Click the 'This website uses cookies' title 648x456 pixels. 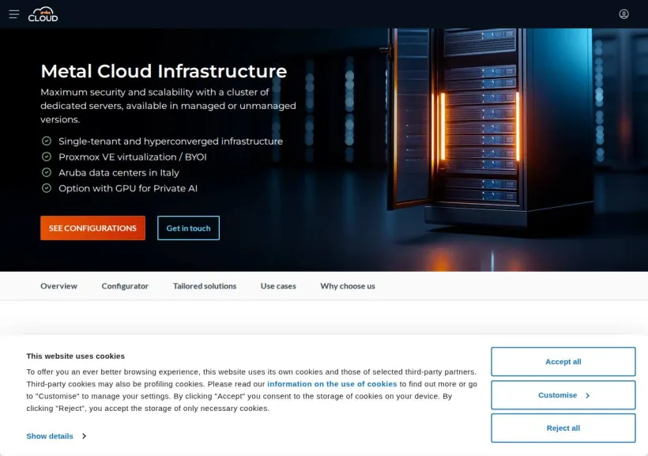click(x=76, y=356)
